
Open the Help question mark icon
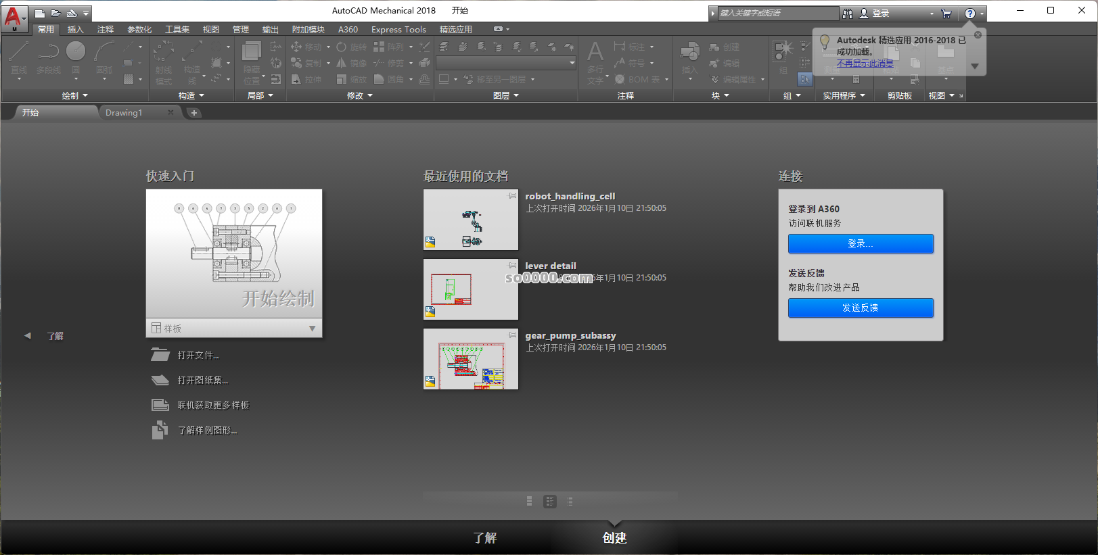tap(969, 14)
